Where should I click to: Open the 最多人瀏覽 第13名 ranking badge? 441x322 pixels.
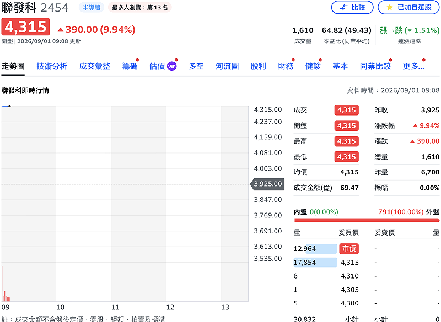coord(140,7)
